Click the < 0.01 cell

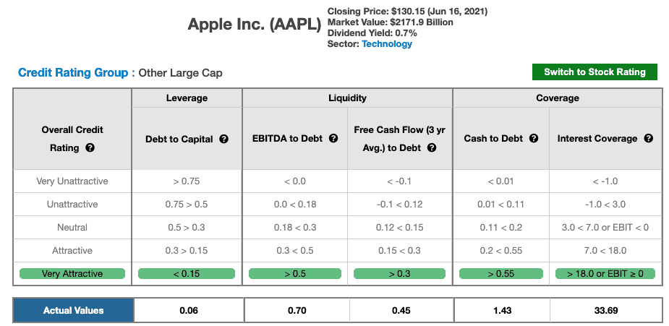pyautogui.click(x=501, y=181)
